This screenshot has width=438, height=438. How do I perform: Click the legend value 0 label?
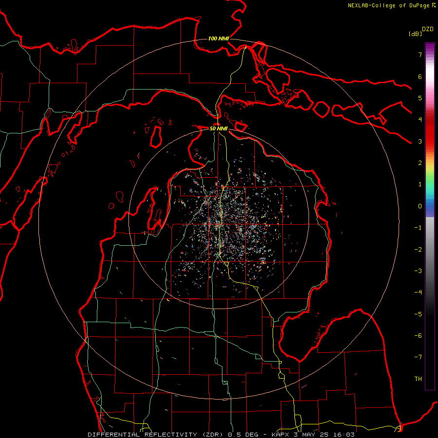[x=420, y=206]
